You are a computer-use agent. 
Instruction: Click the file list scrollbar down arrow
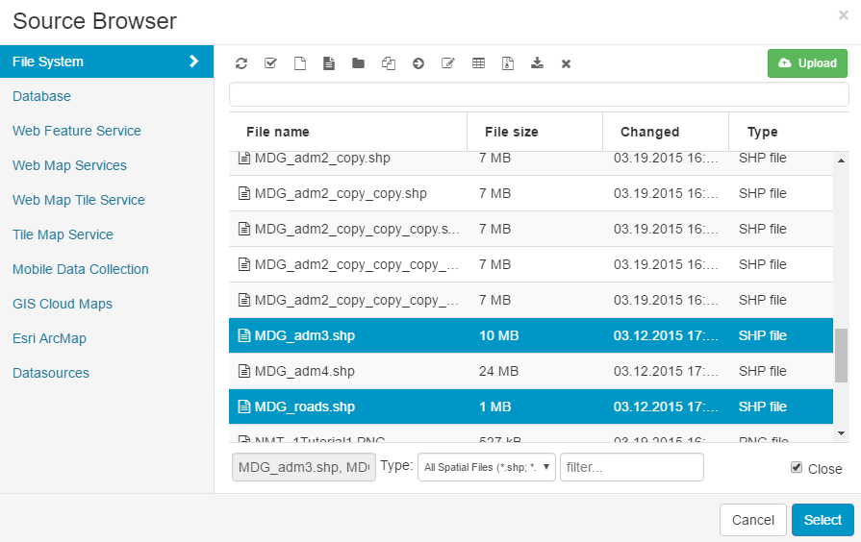point(841,433)
